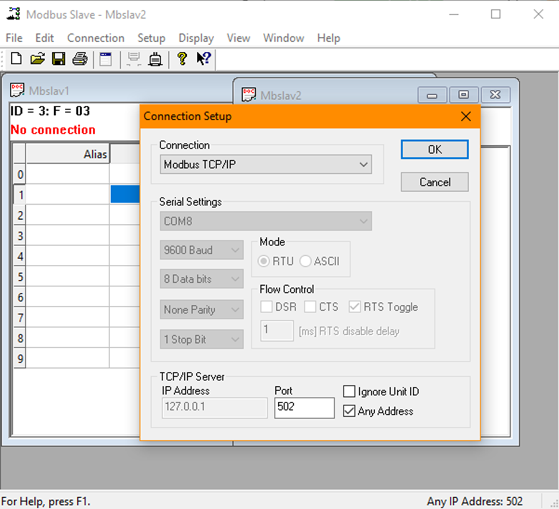This screenshot has width=559, height=509.
Task: Create a new Modbus slave document
Action: pos(15,59)
